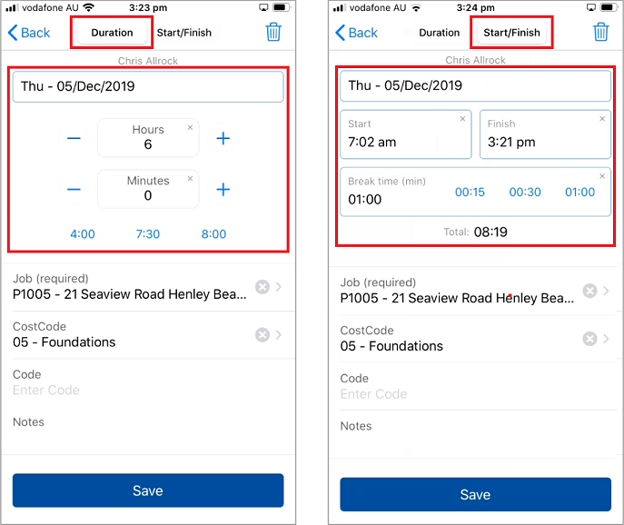
Task: Open the CostCode chevron on the left screen
Action: point(279,334)
